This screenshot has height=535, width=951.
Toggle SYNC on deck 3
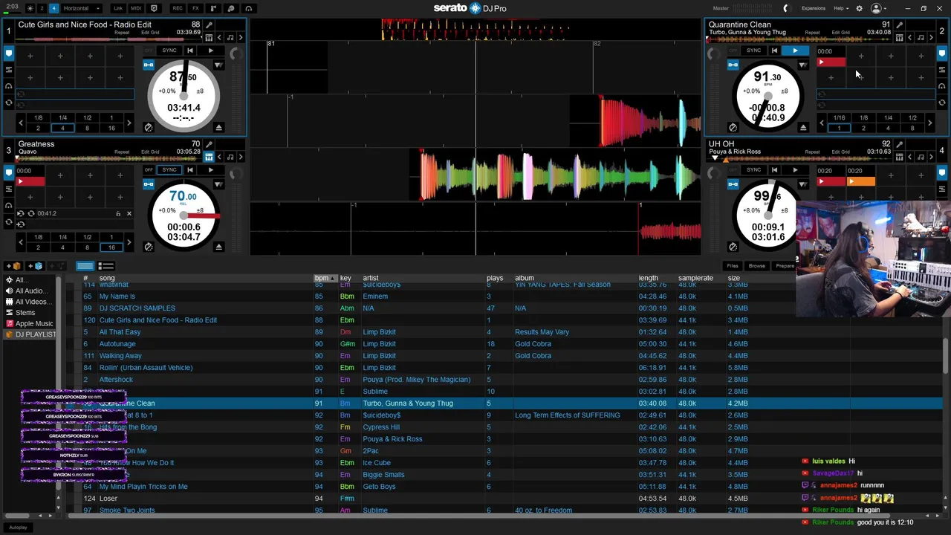[169, 170]
